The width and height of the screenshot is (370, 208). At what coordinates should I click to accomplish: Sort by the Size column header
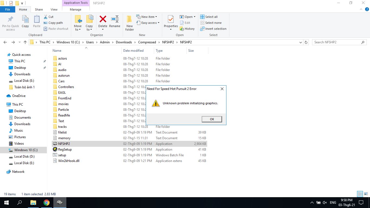191,51
